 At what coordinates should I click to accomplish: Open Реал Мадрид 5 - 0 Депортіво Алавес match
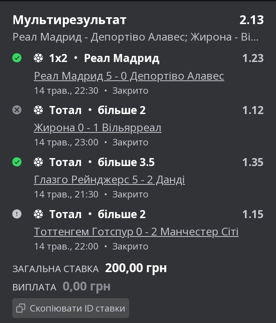129,76
